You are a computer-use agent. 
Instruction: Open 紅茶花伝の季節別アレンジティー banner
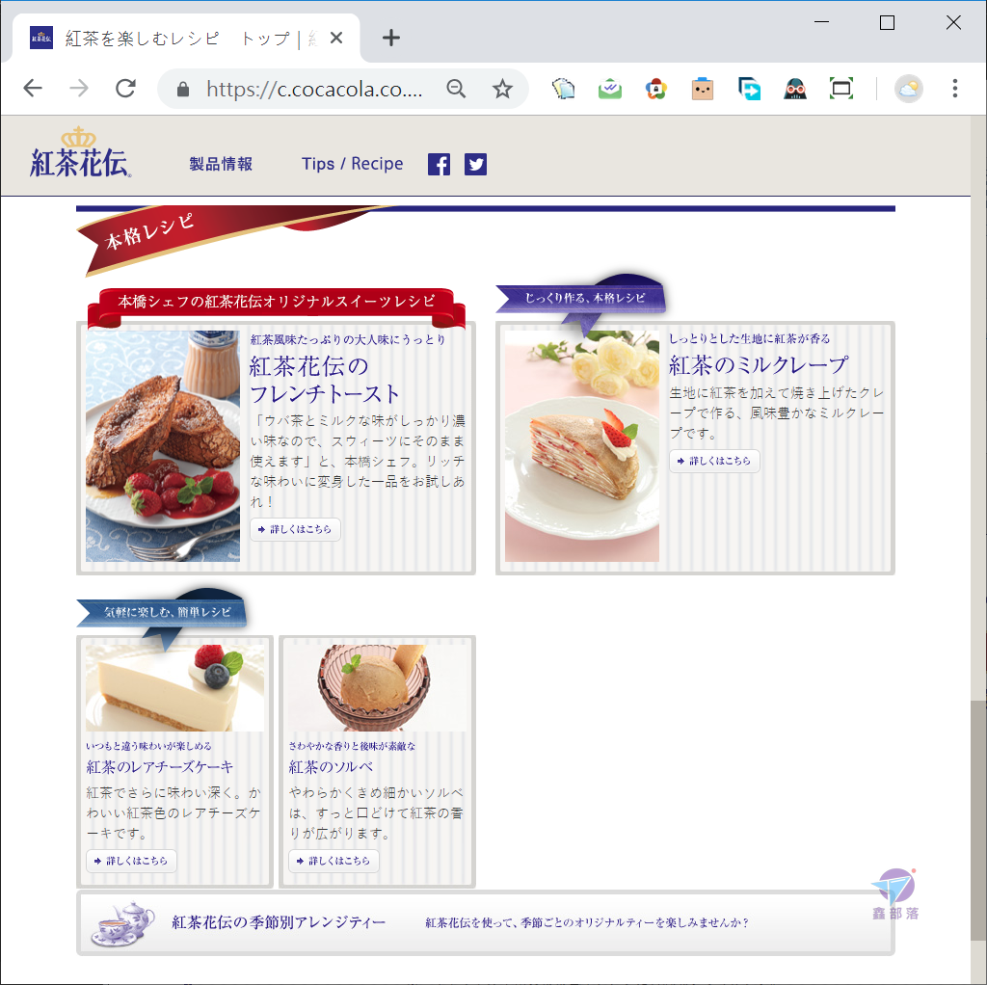point(486,922)
